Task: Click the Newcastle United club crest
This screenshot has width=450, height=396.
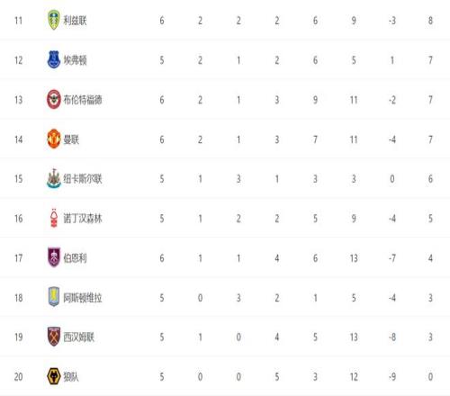Action: (x=54, y=178)
